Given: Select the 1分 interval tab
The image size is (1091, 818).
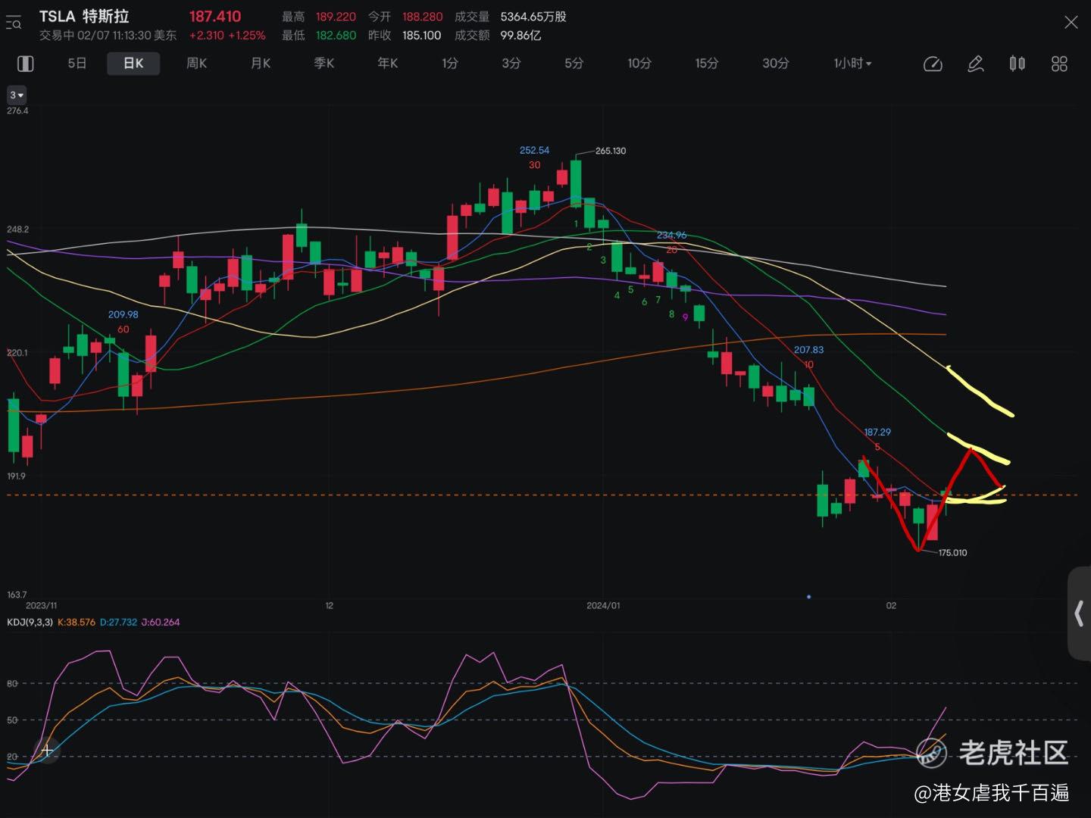Looking at the screenshot, I should (x=450, y=64).
